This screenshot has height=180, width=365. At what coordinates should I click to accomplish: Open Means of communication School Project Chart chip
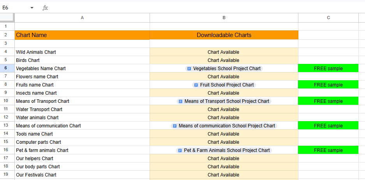click(x=224, y=126)
